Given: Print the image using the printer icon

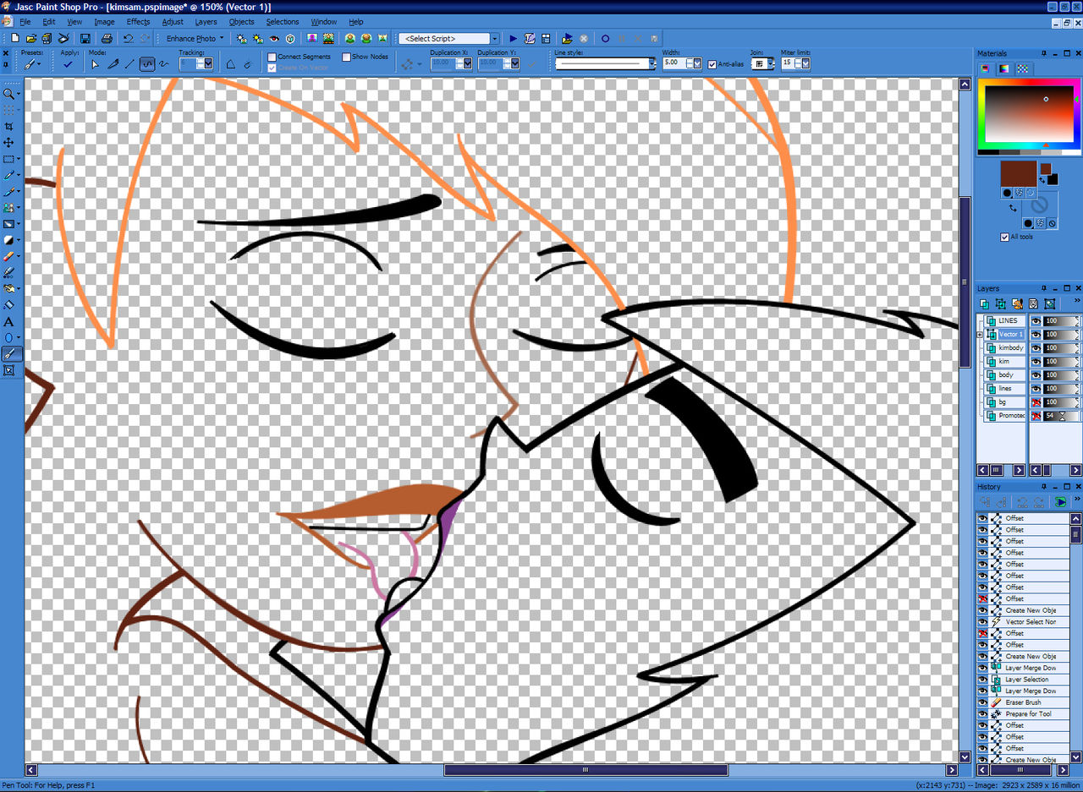Looking at the screenshot, I should pyautogui.click(x=107, y=38).
